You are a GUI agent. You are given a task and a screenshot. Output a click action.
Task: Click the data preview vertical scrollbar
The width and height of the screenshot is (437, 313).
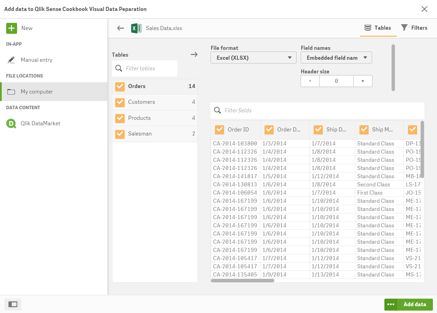click(422, 149)
